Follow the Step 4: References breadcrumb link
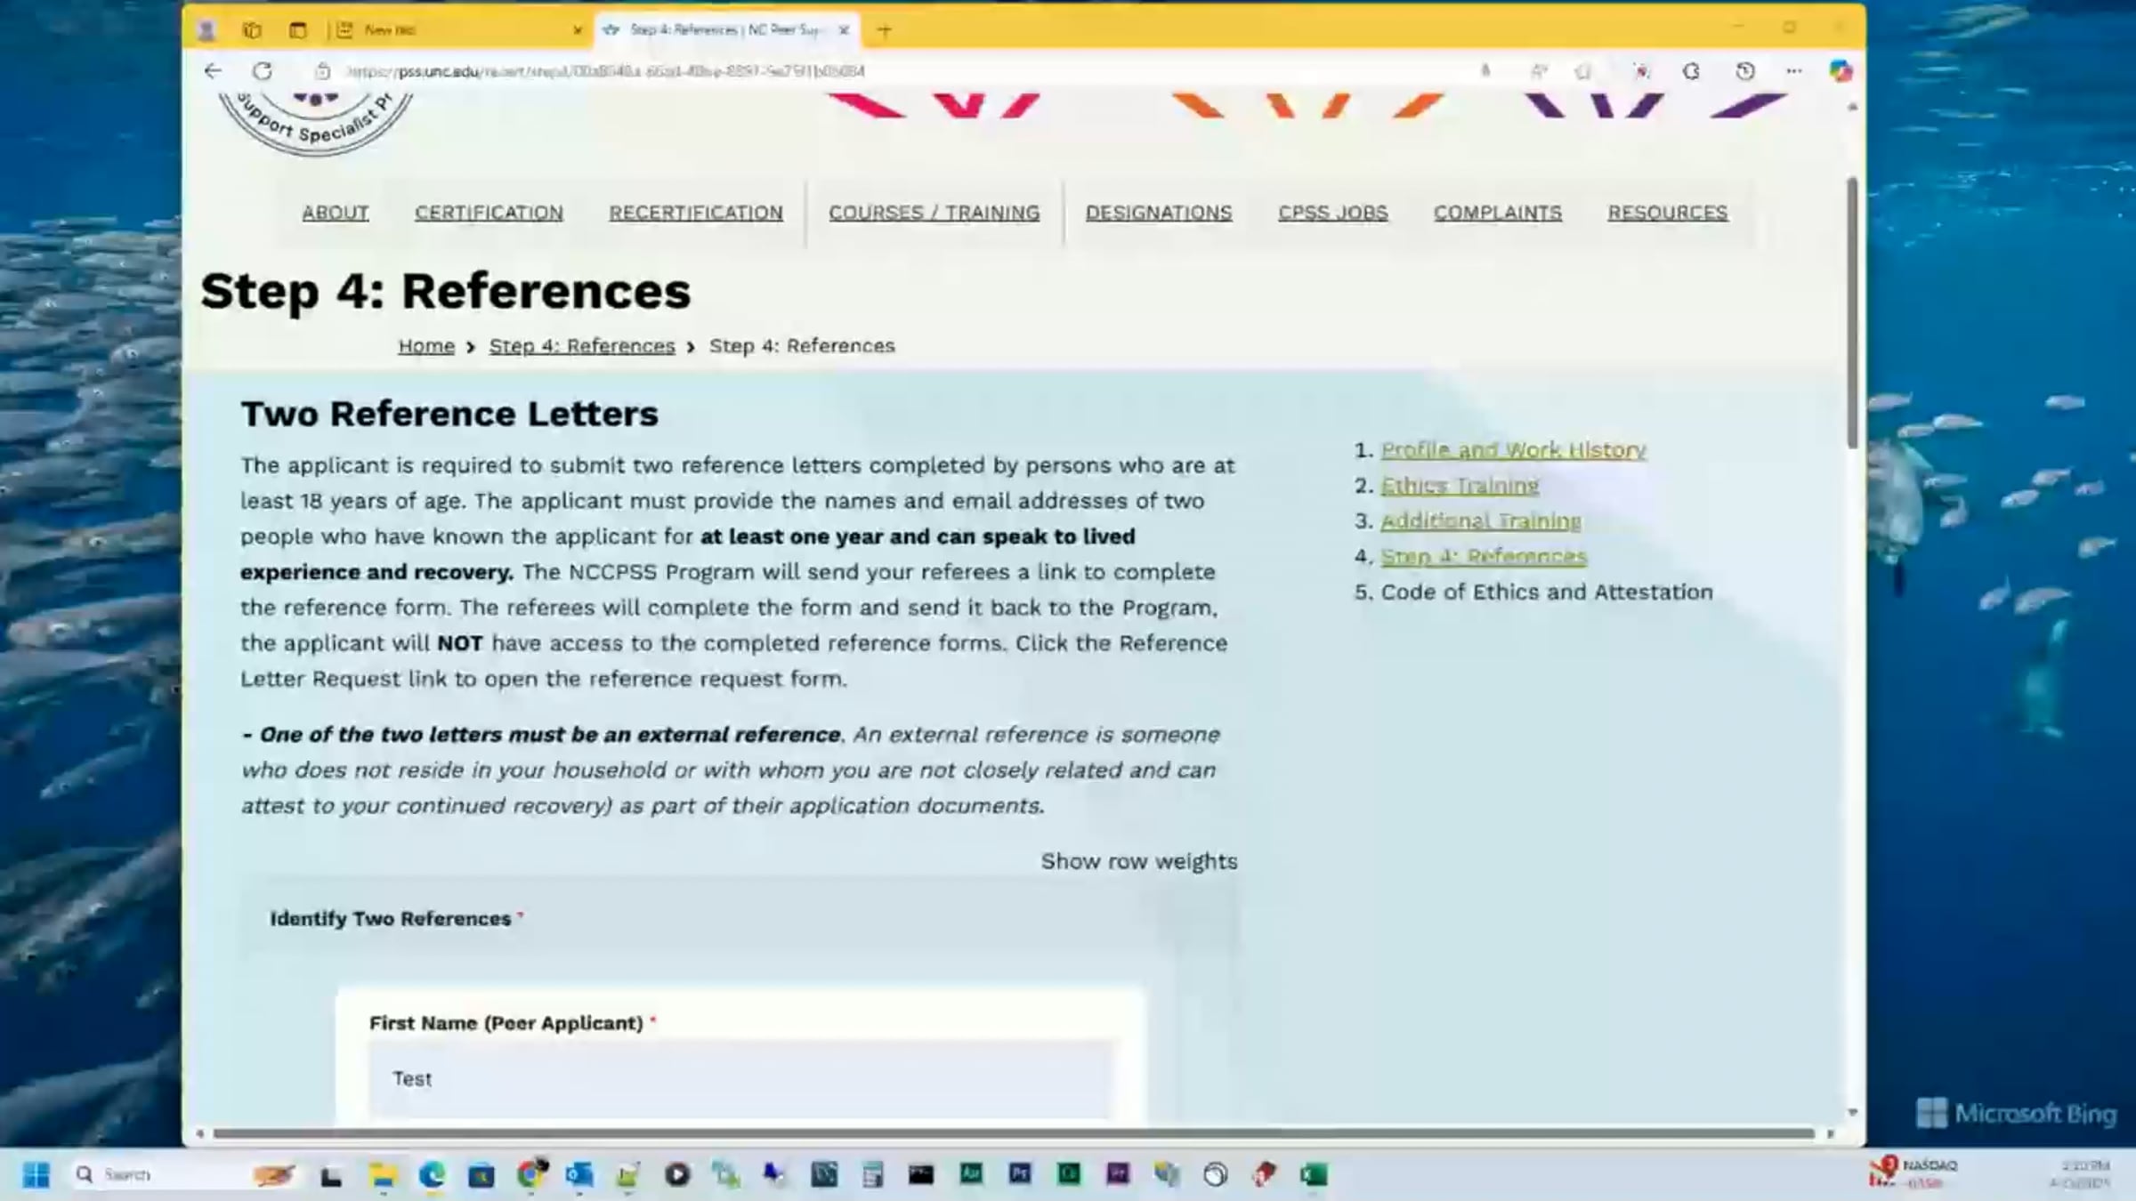The width and height of the screenshot is (2136, 1201). click(x=582, y=346)
